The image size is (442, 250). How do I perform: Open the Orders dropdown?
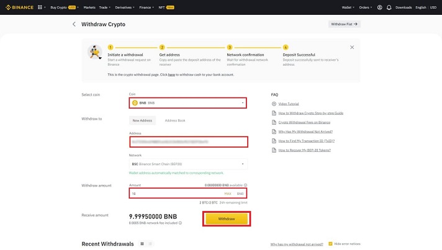(x=365, y=7)
